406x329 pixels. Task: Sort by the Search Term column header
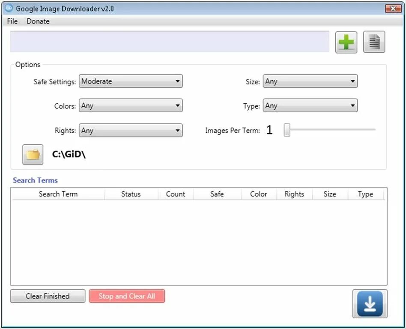(58, 194)
